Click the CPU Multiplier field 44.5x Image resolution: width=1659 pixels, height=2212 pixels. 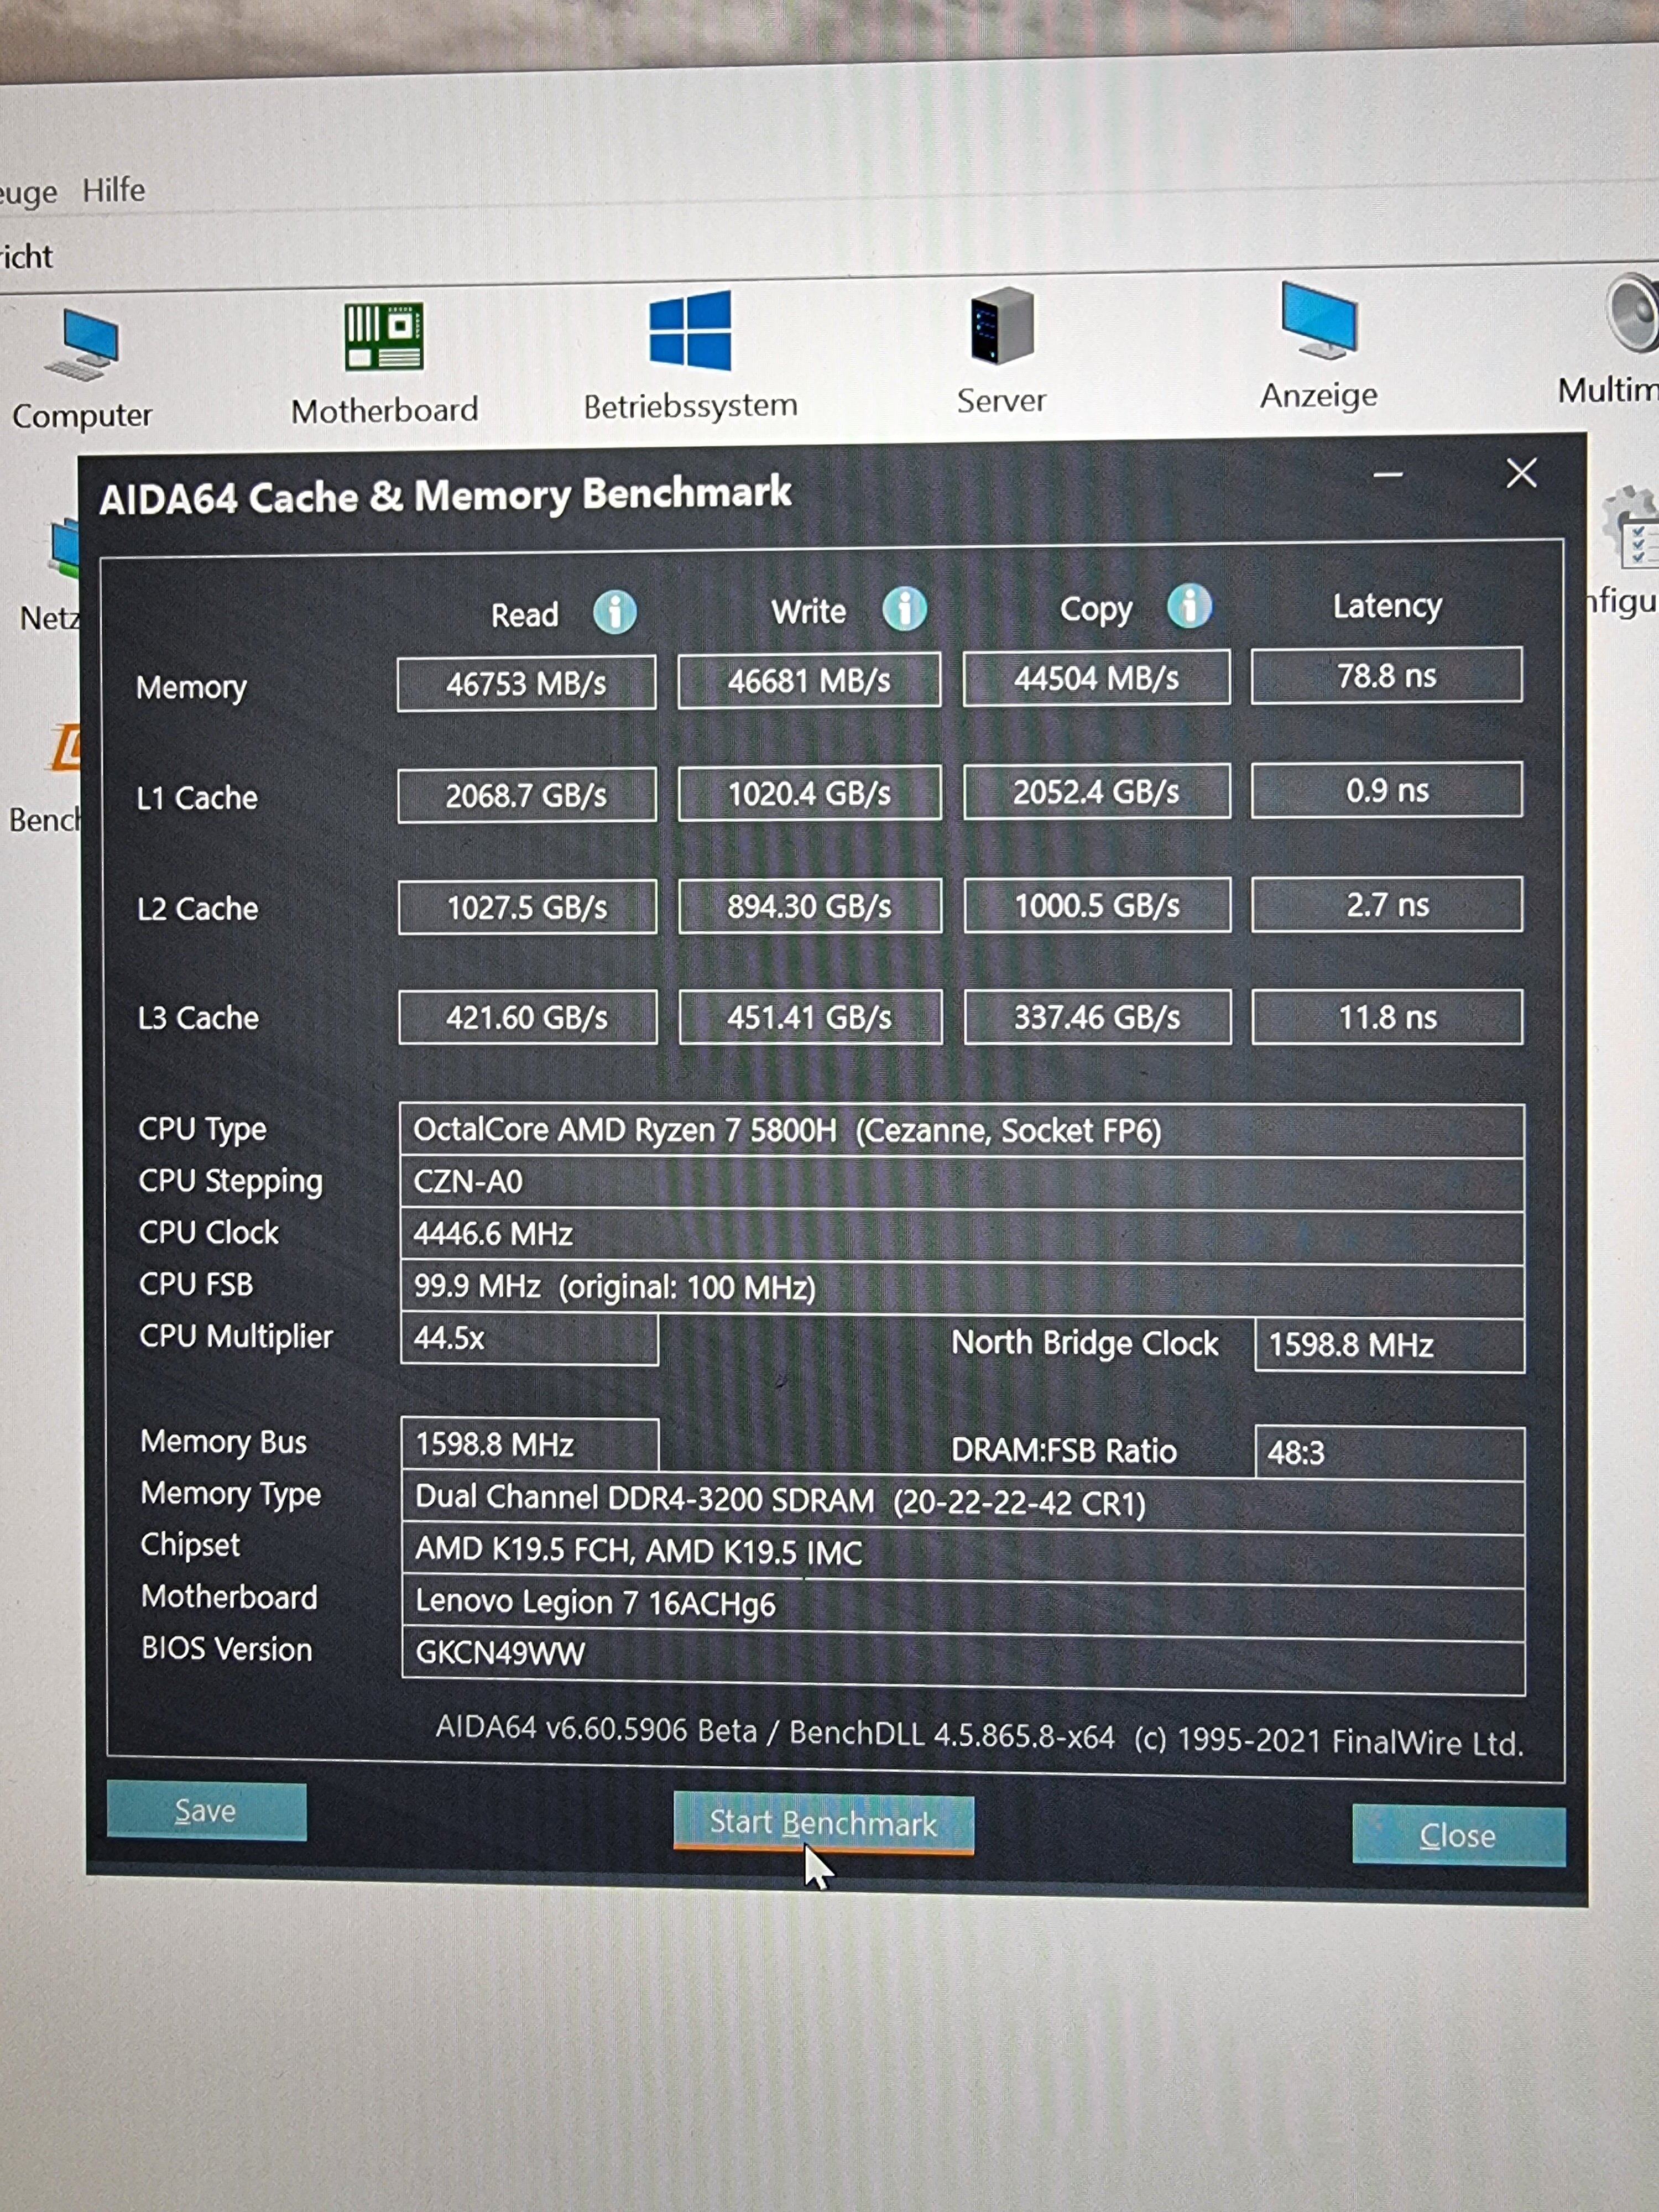529,1339
